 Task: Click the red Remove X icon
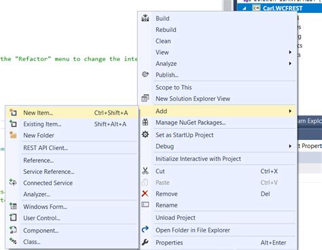tap(145, 194)
